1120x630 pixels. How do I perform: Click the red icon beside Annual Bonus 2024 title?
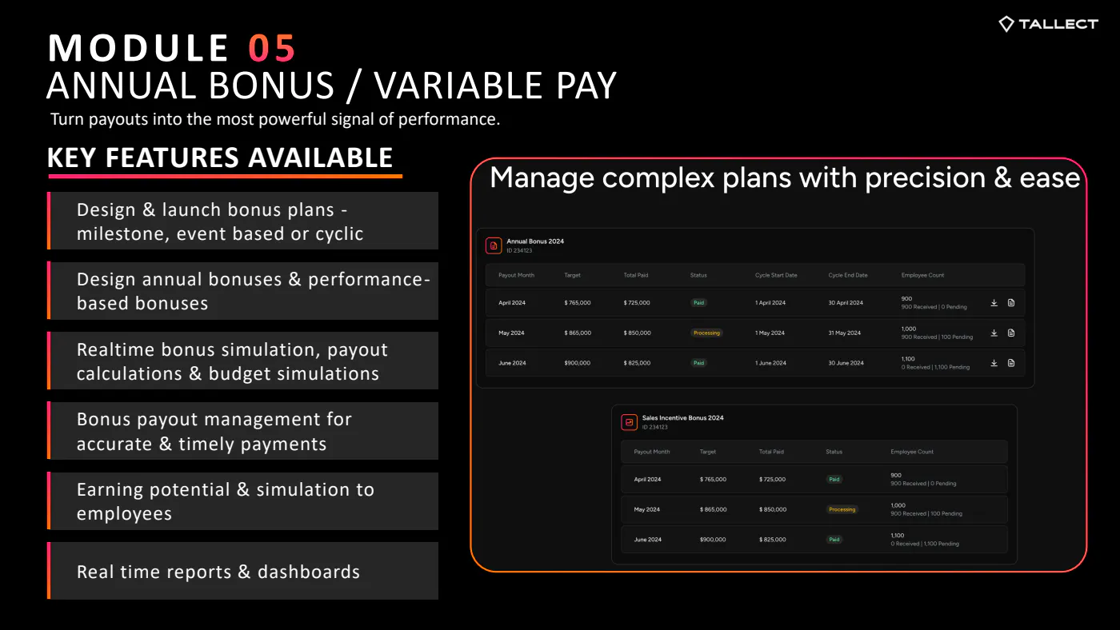[x=494, y=245]
